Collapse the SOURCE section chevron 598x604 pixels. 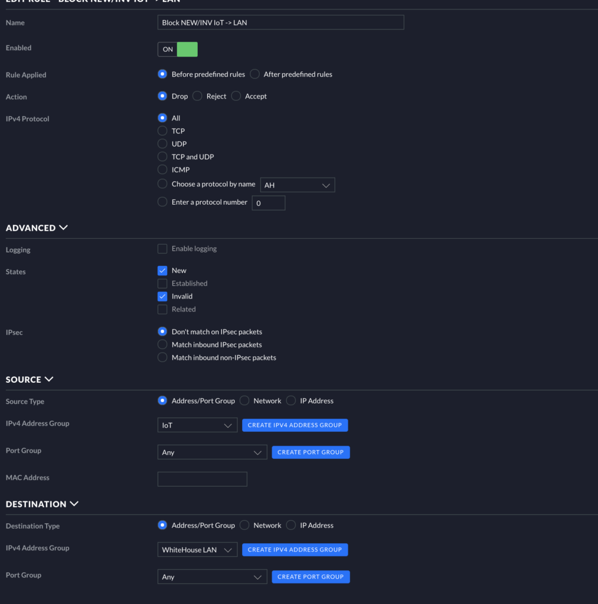pyautogui.click(x=49, y=379)
